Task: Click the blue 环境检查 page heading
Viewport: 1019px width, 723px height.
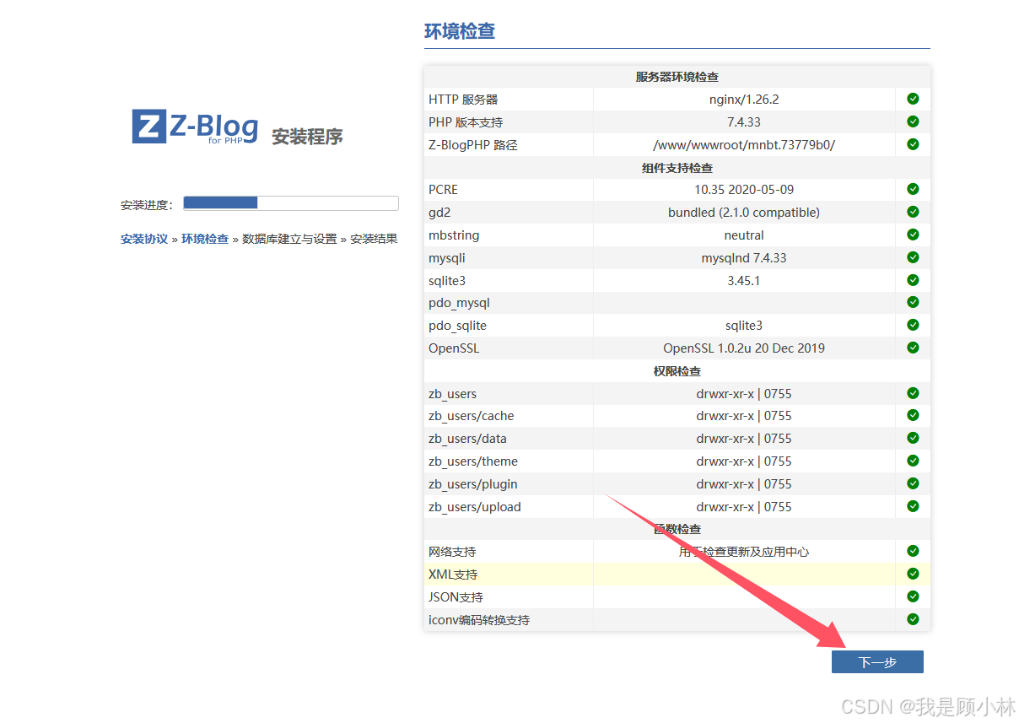Action: (460, 32)
